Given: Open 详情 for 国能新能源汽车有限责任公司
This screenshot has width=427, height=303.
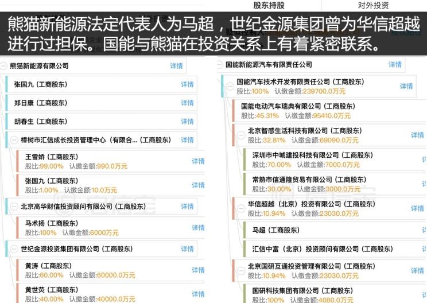Looking at the screenshot, I should tap(395, 64).
